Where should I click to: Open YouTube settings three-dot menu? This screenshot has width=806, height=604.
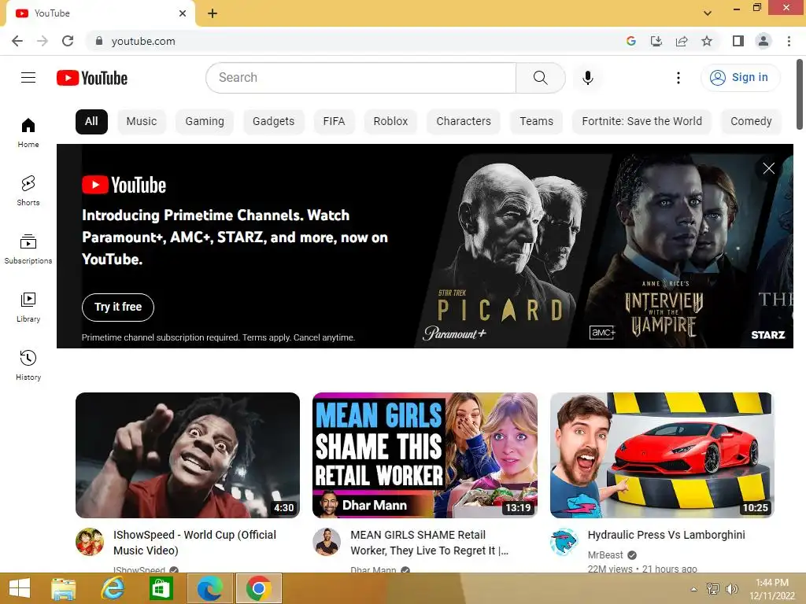pyautogui.click(x=678, y=78)
